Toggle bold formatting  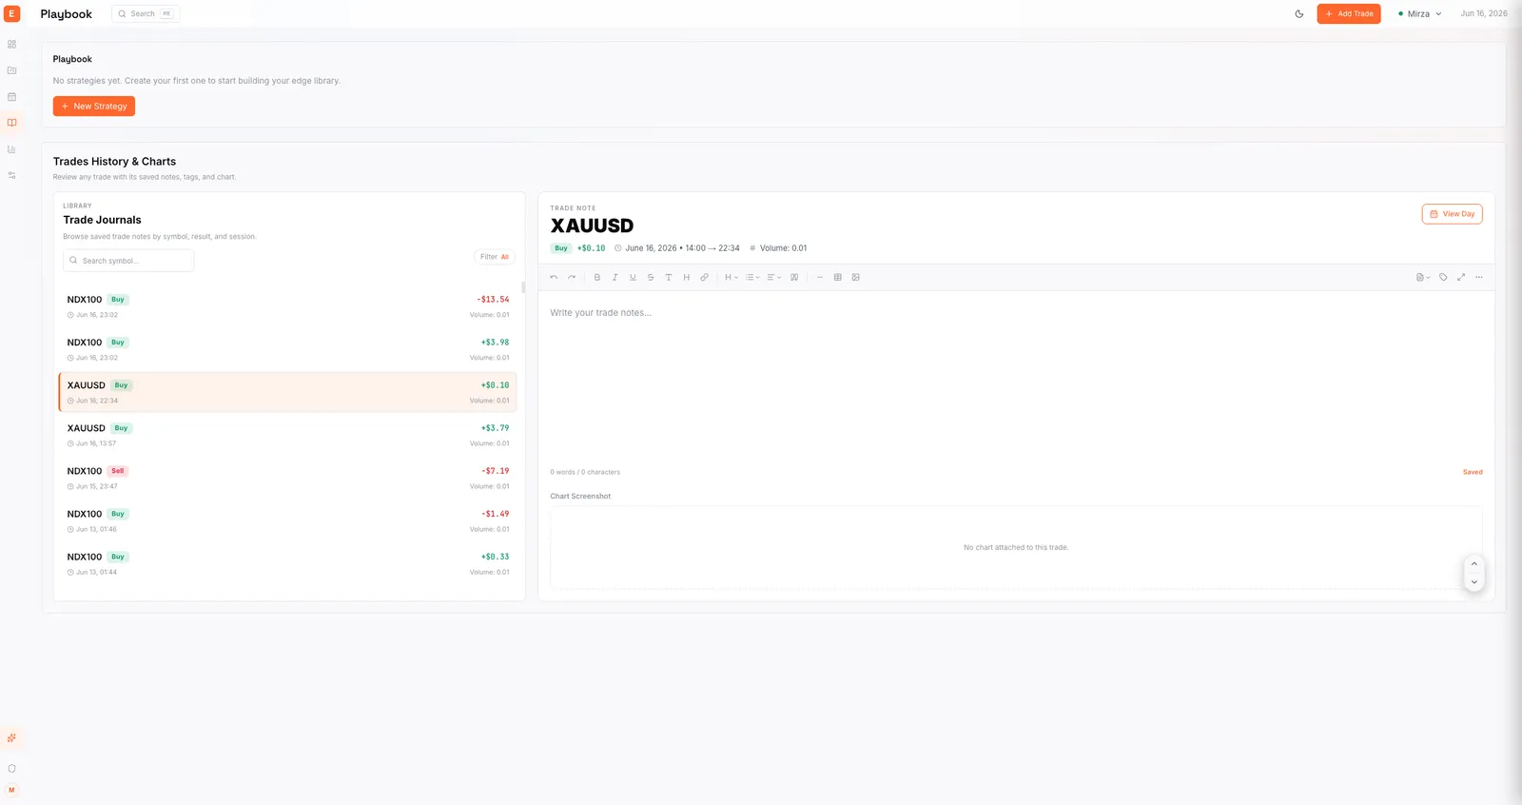(597, 278)
